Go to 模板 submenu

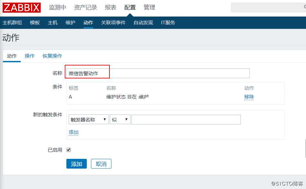click(x=35, y=23)
